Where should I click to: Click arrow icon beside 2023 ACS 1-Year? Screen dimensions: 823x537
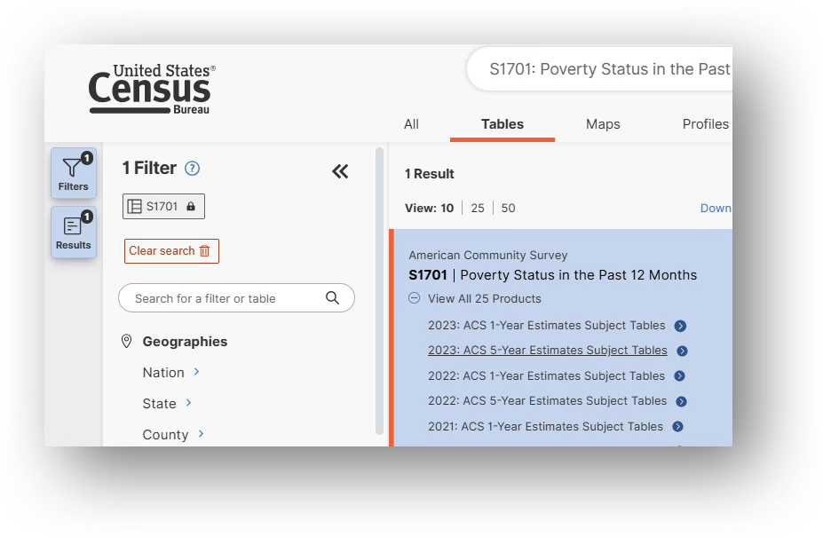(x=680, y=326)
